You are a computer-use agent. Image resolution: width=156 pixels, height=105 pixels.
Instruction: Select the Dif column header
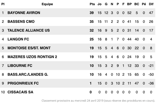point(151,4)
